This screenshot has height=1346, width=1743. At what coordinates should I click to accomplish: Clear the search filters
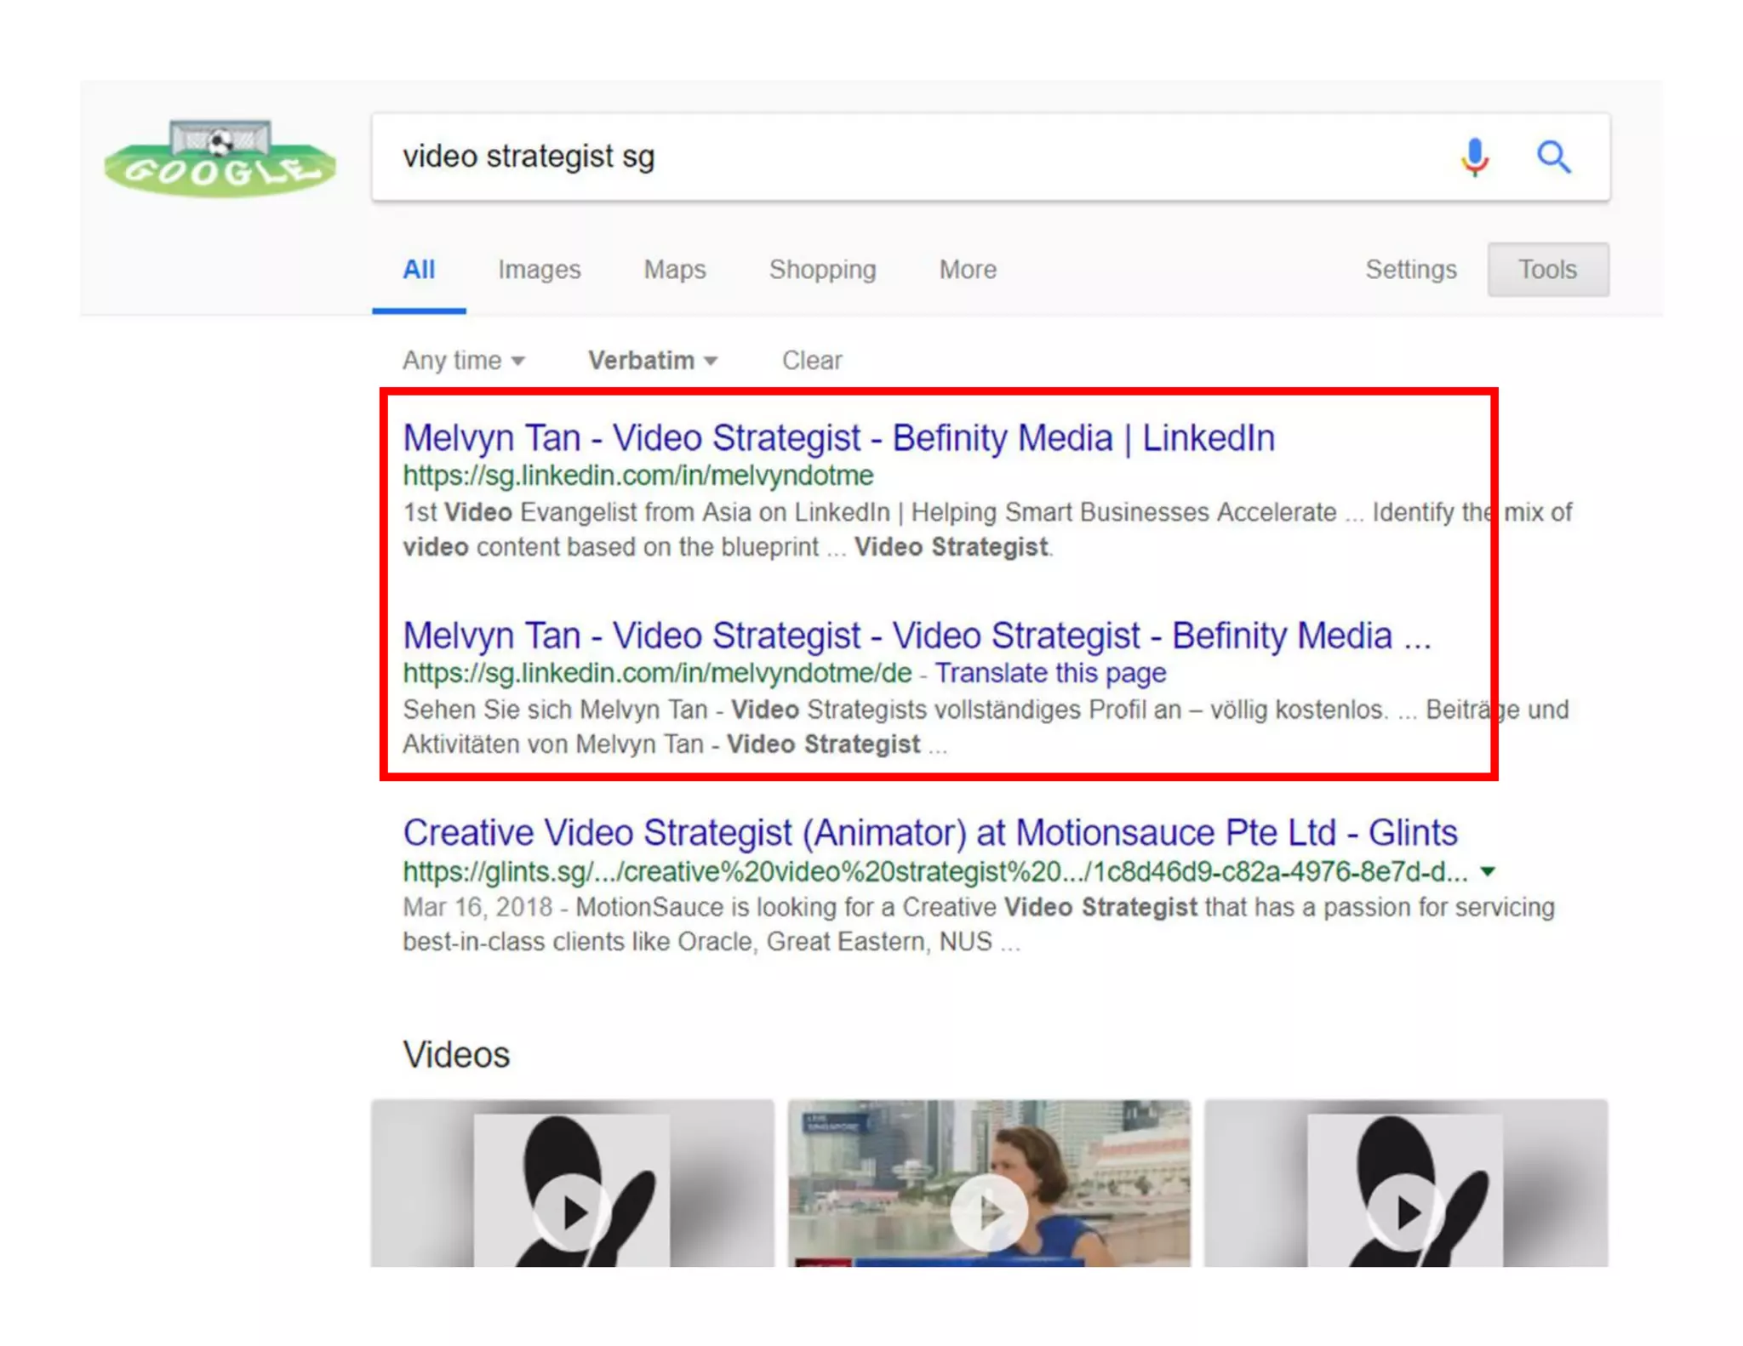[x=811, y=361]
